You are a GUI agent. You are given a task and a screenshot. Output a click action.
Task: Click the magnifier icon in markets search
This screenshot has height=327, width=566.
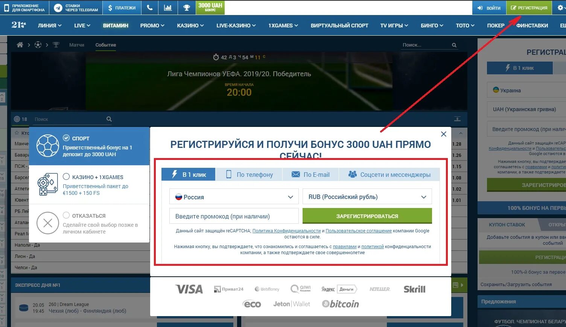pyautogui.click(x=109, y=119)
